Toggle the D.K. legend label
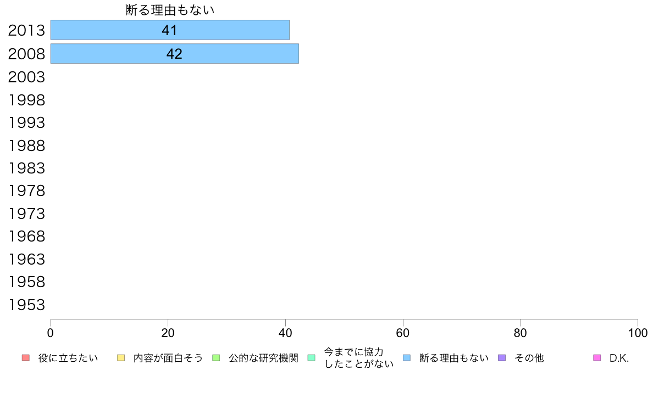Viewport: 653px width, 404px height. point(619,358)
